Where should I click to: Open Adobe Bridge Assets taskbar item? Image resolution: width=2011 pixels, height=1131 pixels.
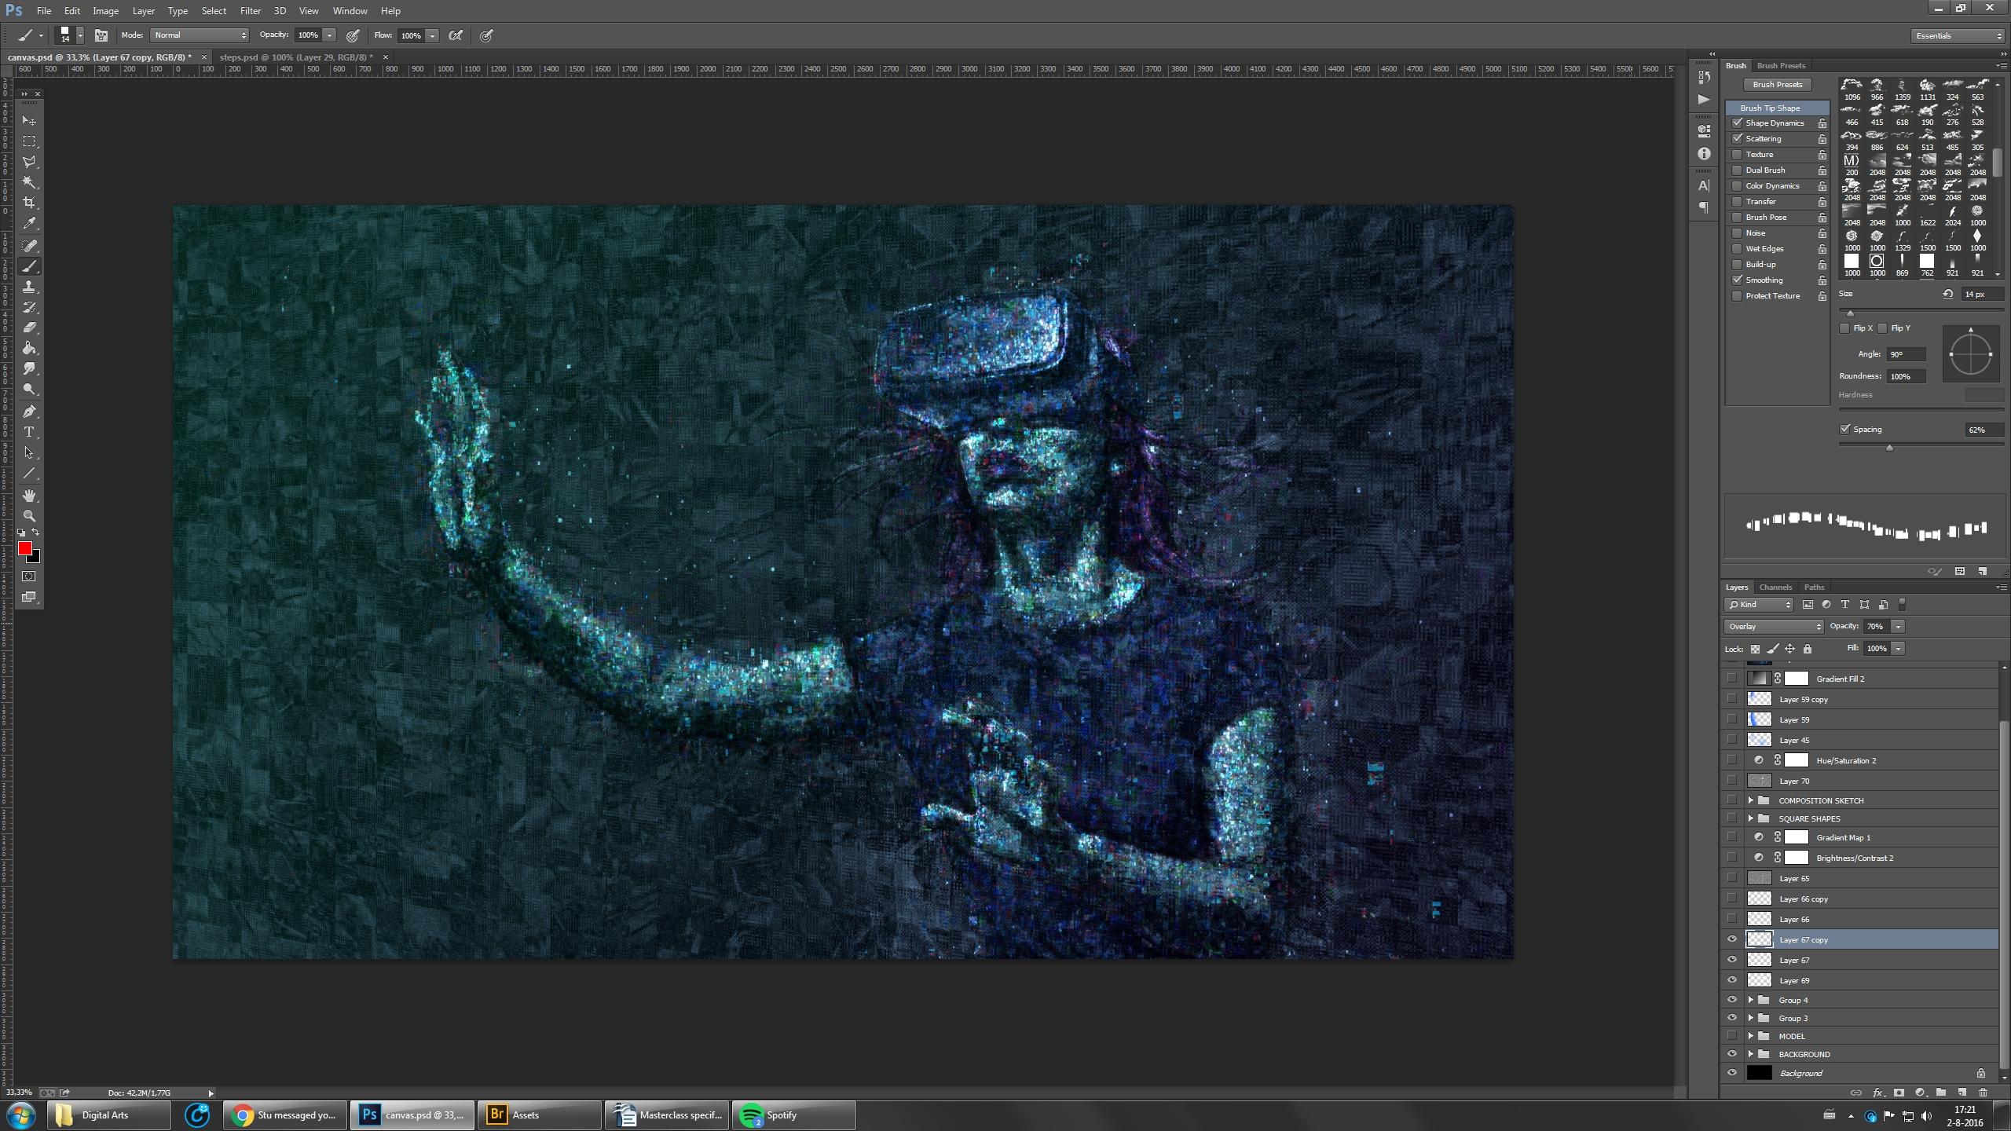coord(538,1115)
